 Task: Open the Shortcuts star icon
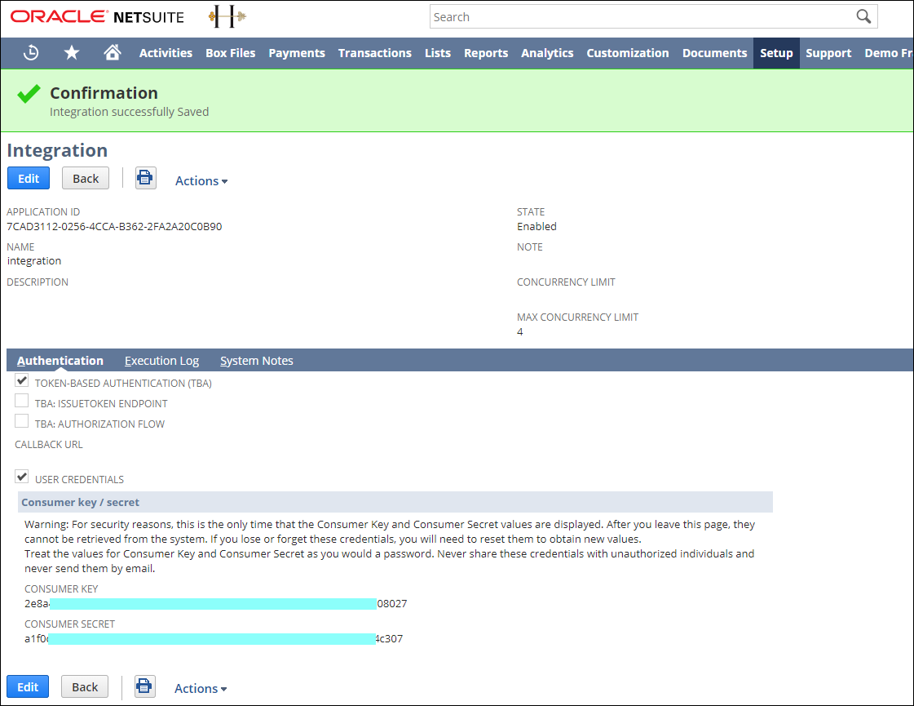click(72, 53)
